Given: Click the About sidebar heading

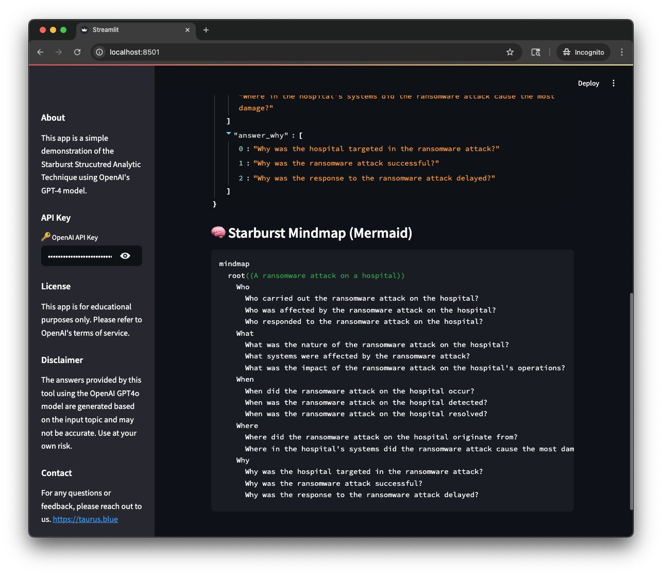Looking at the screenshot, I should pyautogui.click(x=53, y=118).
